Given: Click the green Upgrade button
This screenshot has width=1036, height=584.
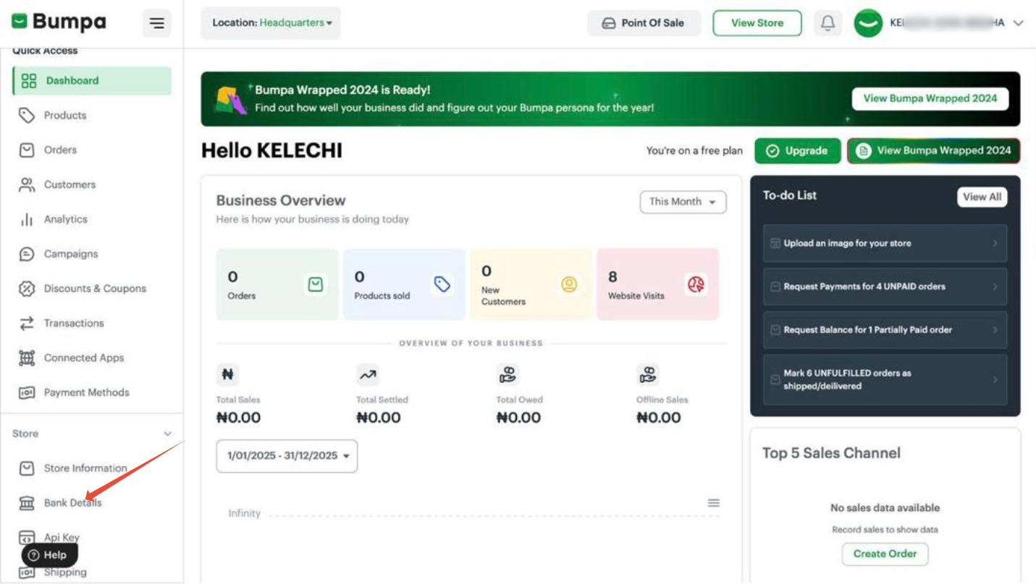Looking at the screenshot, I should pos(798,151).
